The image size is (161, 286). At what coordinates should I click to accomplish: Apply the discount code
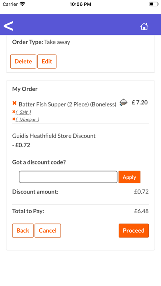click(x=129, y=177)
